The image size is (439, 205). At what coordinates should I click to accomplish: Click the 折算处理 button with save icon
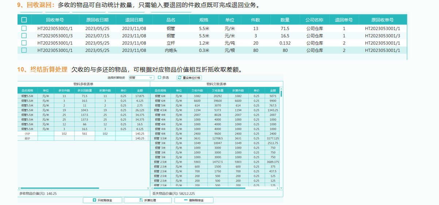coord(148,200)
